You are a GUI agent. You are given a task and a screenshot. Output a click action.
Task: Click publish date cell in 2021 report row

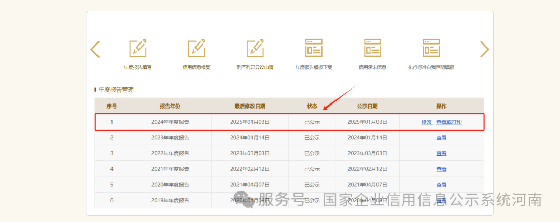tap(368, 169)
